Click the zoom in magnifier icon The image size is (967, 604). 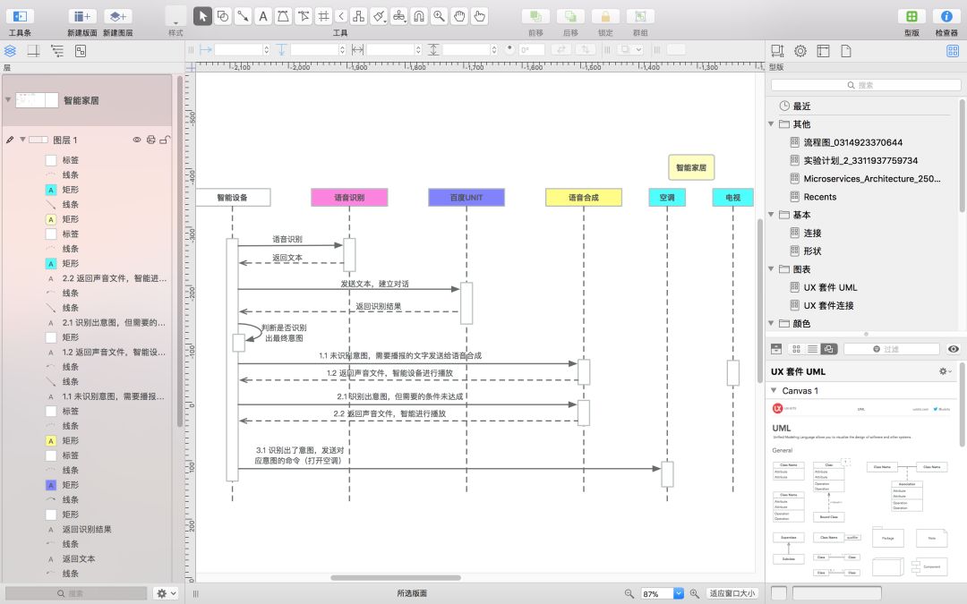tap(695, 593)
